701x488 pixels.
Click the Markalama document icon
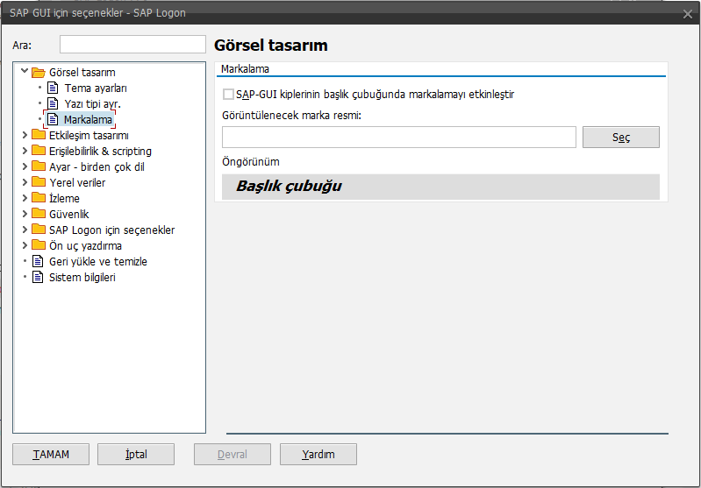click(53, 120)
